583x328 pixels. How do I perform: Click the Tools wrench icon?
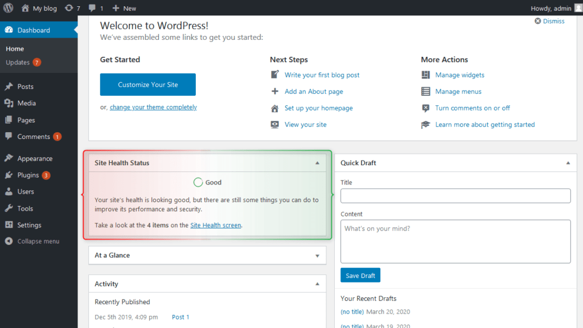pos(9,208)
